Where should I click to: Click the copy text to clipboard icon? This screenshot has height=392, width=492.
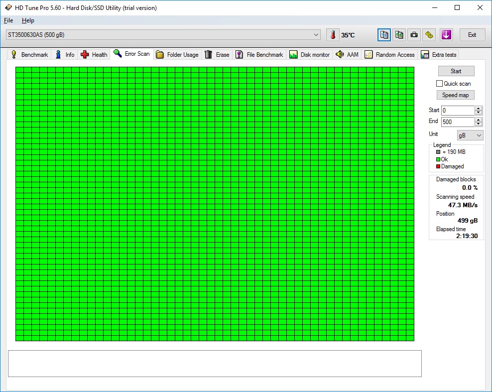click(384, 35)
